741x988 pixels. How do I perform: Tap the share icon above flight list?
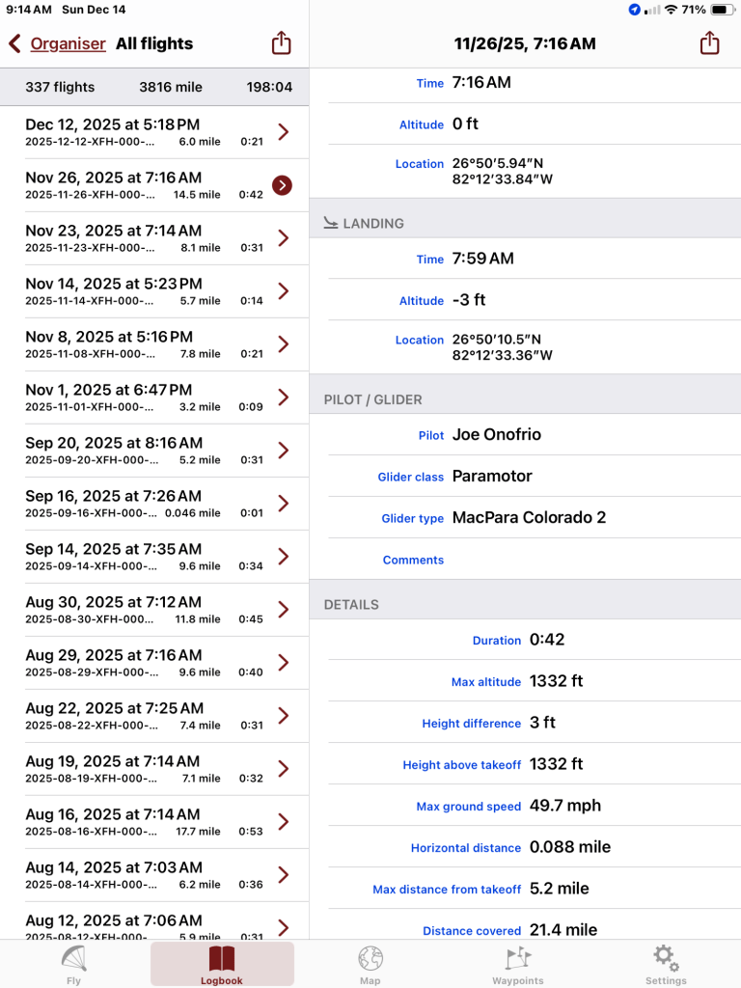(x=281, y=43)
